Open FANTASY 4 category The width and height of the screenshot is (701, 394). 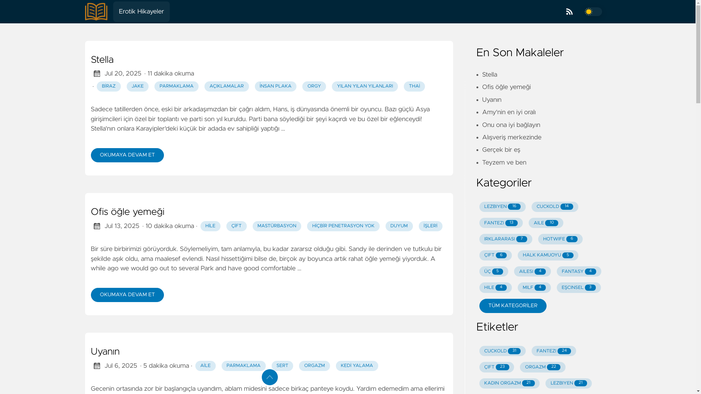tap(579, 271)
